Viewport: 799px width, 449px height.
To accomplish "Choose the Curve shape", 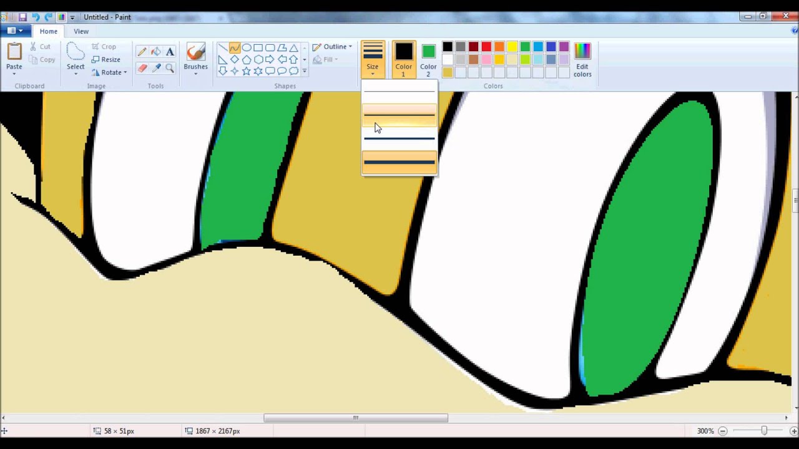I will coord(235,48).
